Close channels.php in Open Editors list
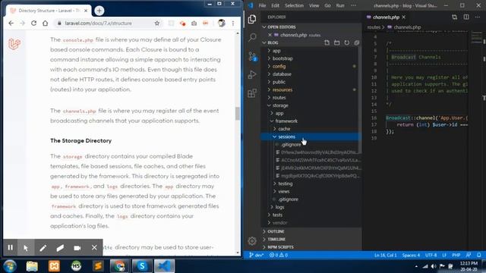Image resolution: width=486 pixels, height=273 pixels. (270, 35)
